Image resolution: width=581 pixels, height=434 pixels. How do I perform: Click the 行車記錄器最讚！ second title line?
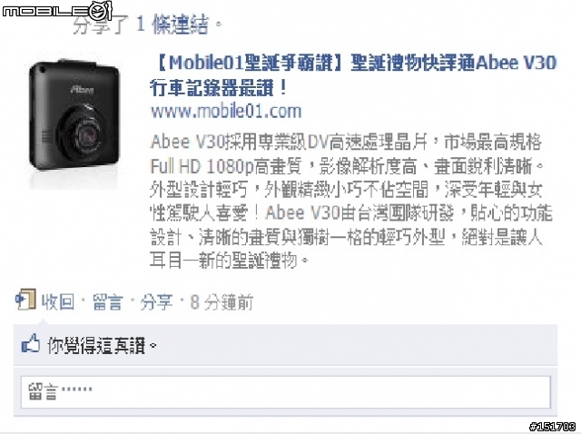coord(219,88)
